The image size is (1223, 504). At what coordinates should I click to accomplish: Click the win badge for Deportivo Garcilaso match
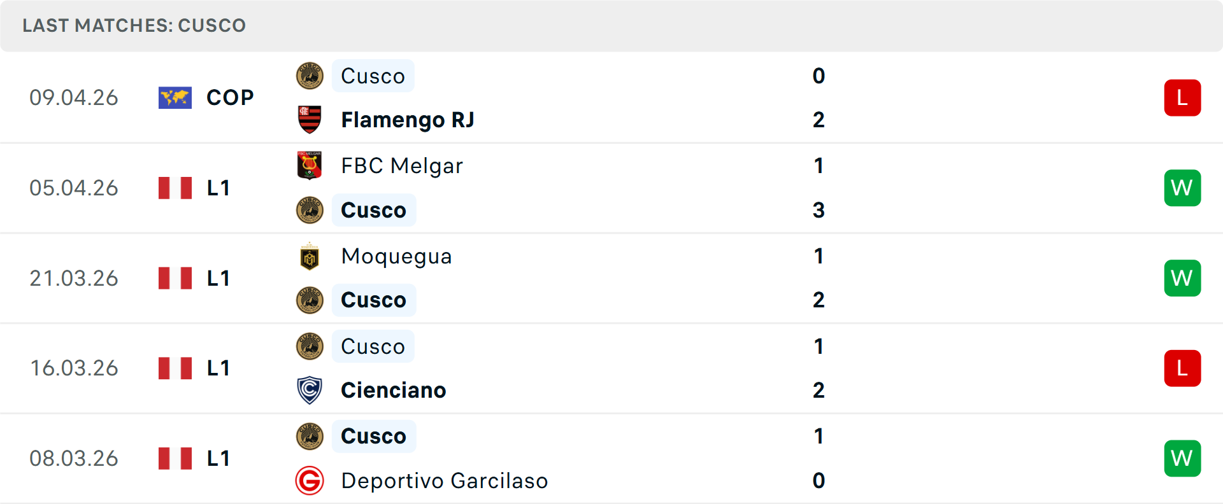click(1182, 458)
